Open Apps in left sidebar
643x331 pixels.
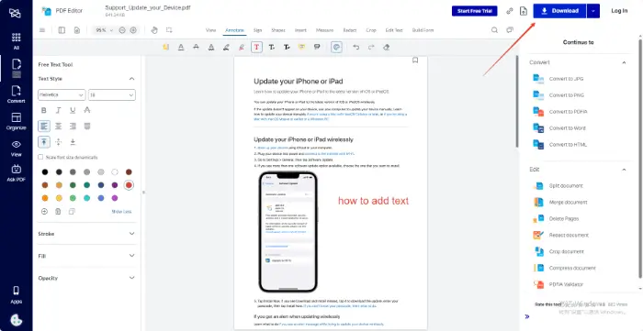[16, 295]
